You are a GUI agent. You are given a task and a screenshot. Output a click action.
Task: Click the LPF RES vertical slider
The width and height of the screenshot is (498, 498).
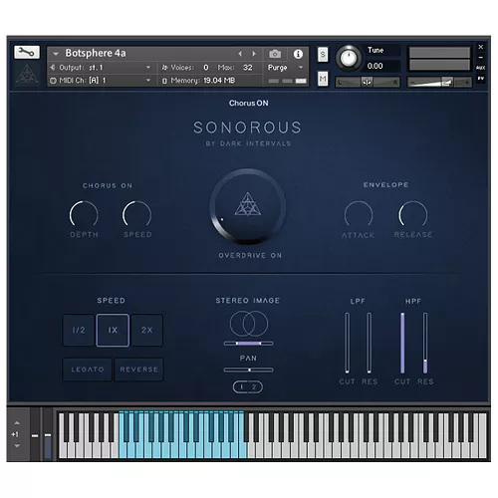(x=370, y=343)
